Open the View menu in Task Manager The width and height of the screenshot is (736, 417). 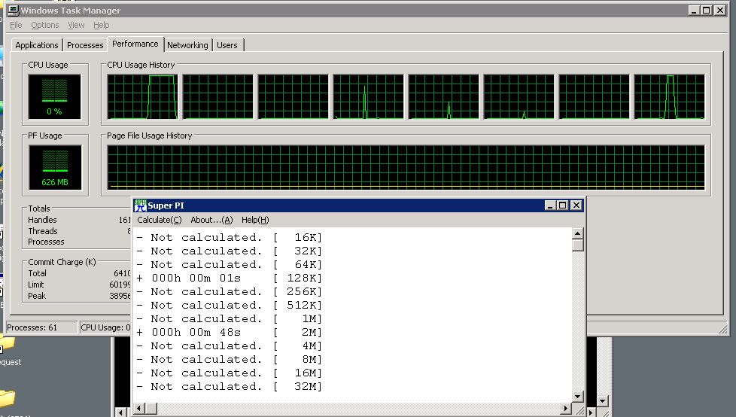[x=76, y=25]
